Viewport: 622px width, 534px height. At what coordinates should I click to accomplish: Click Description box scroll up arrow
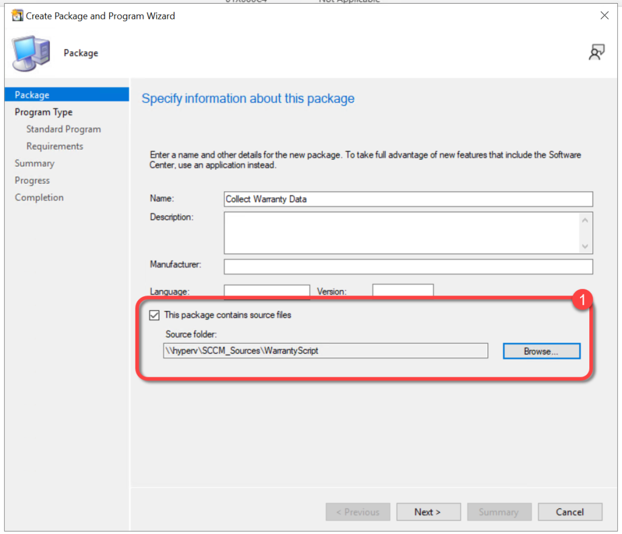585,220
